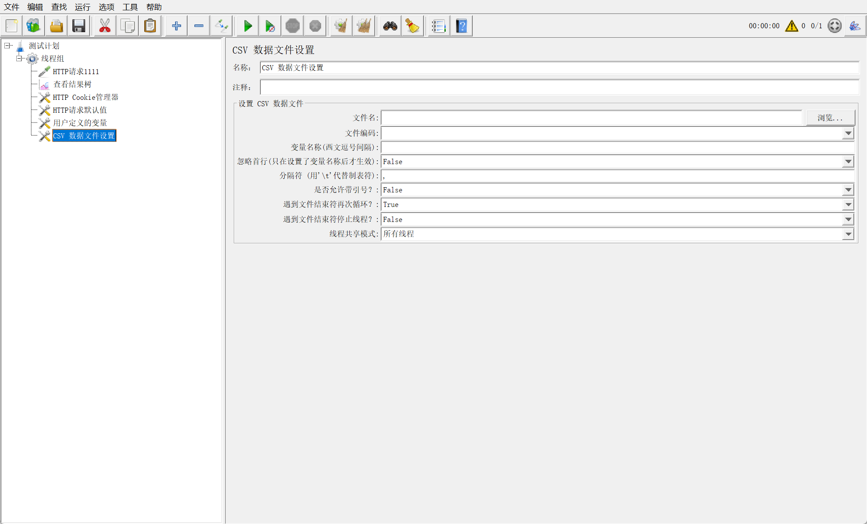This screenshot has width=867, height=524.
Task: Click the thread status circle icon
Action: (834, 26)
